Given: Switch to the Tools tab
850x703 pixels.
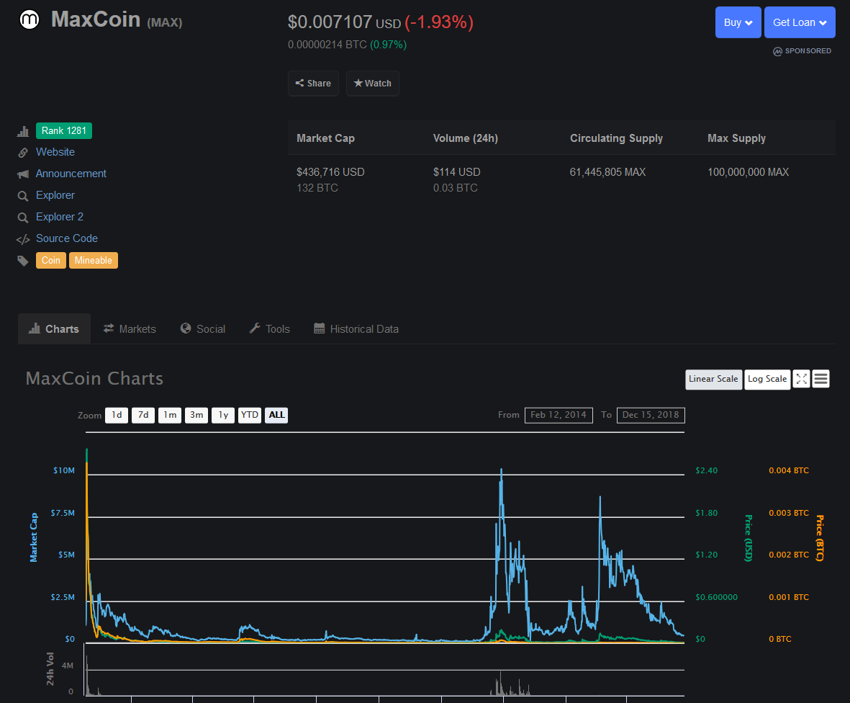Looking at the screenshot, I should coord(269,328).
